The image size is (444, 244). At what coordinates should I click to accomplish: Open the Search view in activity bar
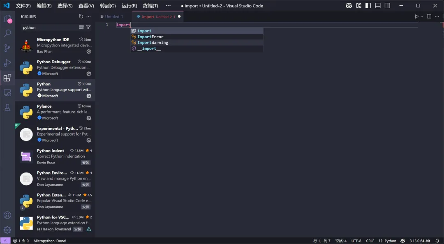coord(7,33)
